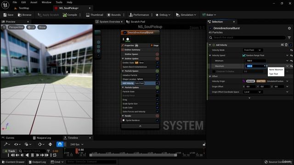Delete the Add Velocity module with trash icon
This screenshot has height=165, width=294.
coord(286,45)
